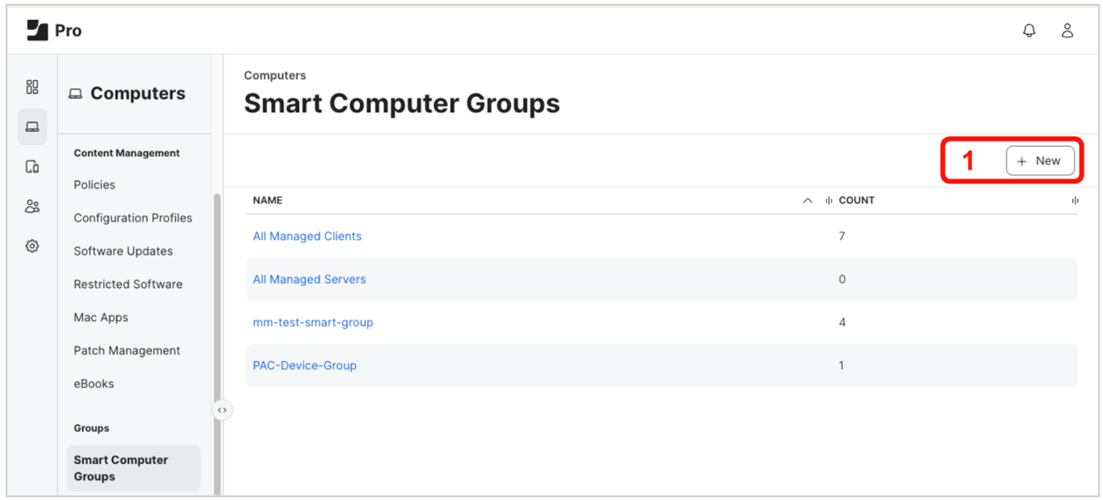Open Policies in the sidebar menu

tap(94, 185)
